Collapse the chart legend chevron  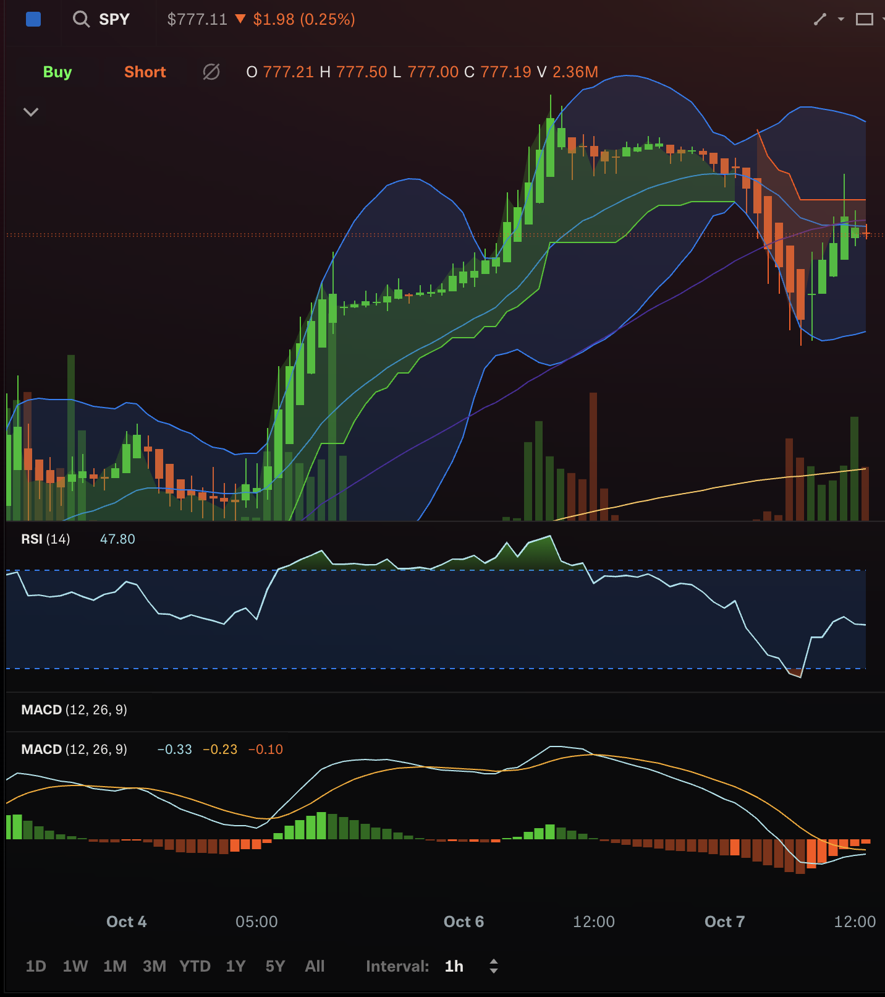[31, 112]
